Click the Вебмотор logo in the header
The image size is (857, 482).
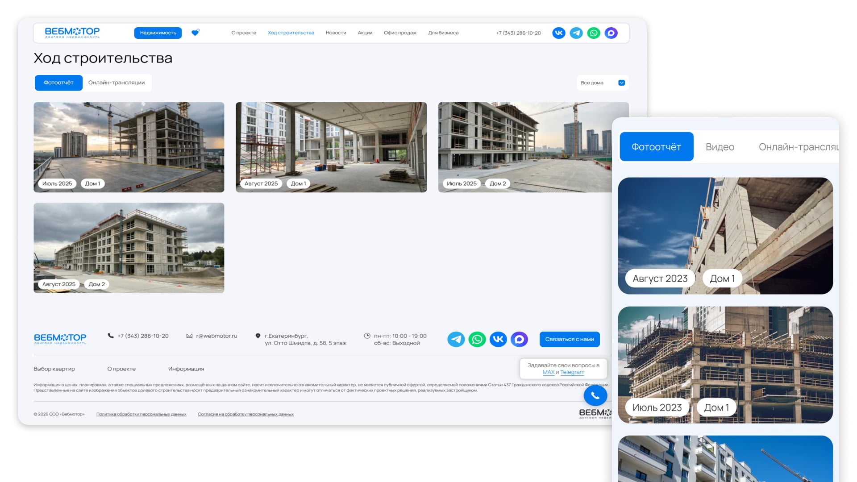click(72, 33)
